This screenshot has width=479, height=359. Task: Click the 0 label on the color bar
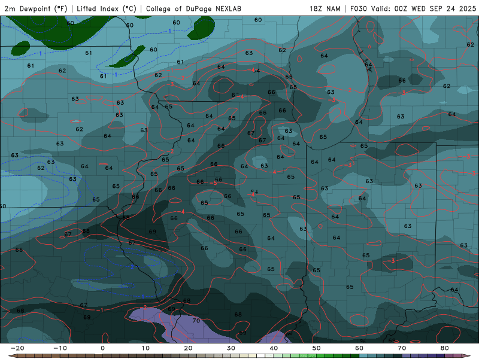(102, 348)
